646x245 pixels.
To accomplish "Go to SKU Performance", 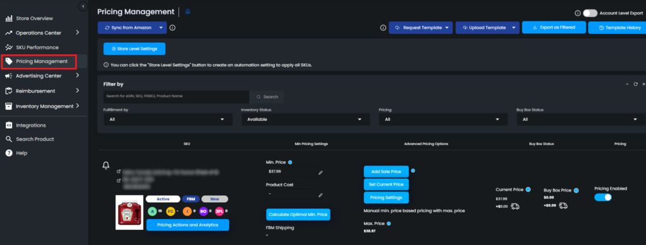I will point(37,47).
